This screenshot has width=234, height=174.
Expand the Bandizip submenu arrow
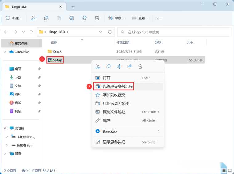coord(159,131)
